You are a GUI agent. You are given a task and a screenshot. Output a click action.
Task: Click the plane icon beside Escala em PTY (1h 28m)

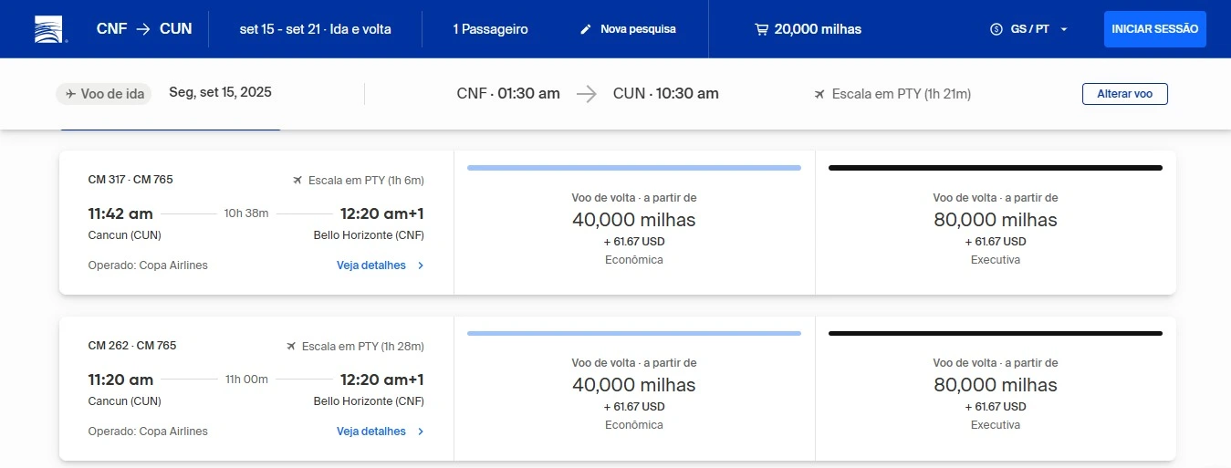[x=291, y=347]
